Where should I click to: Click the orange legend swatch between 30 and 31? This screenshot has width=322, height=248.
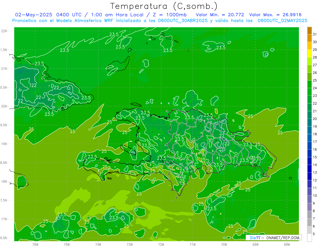pos(310,38)
